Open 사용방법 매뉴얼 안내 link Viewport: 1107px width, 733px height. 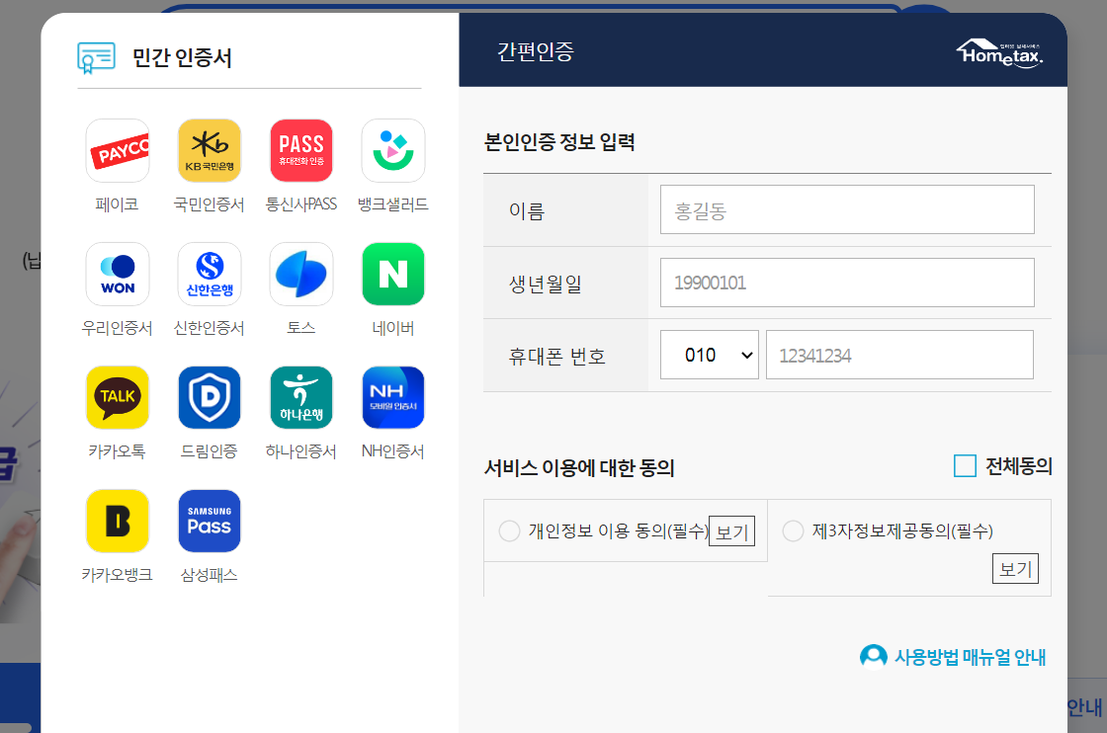point(970,657)
